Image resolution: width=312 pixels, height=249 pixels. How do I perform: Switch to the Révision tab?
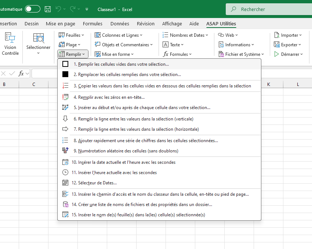tap(145, 24)
